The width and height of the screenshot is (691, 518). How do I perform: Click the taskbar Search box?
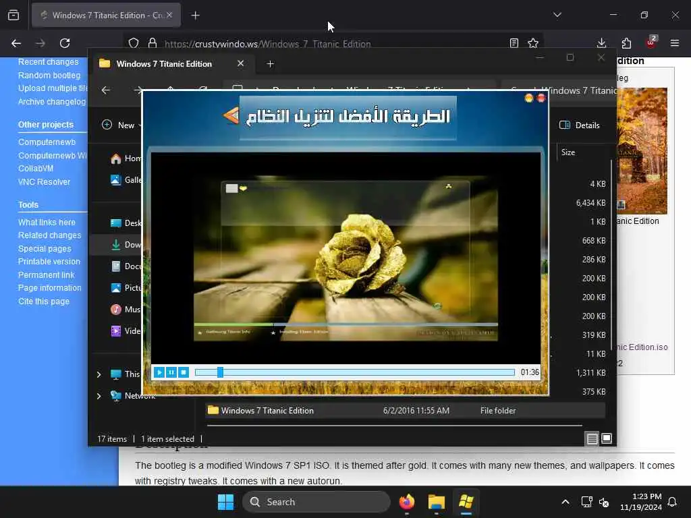tap(316, 502)
